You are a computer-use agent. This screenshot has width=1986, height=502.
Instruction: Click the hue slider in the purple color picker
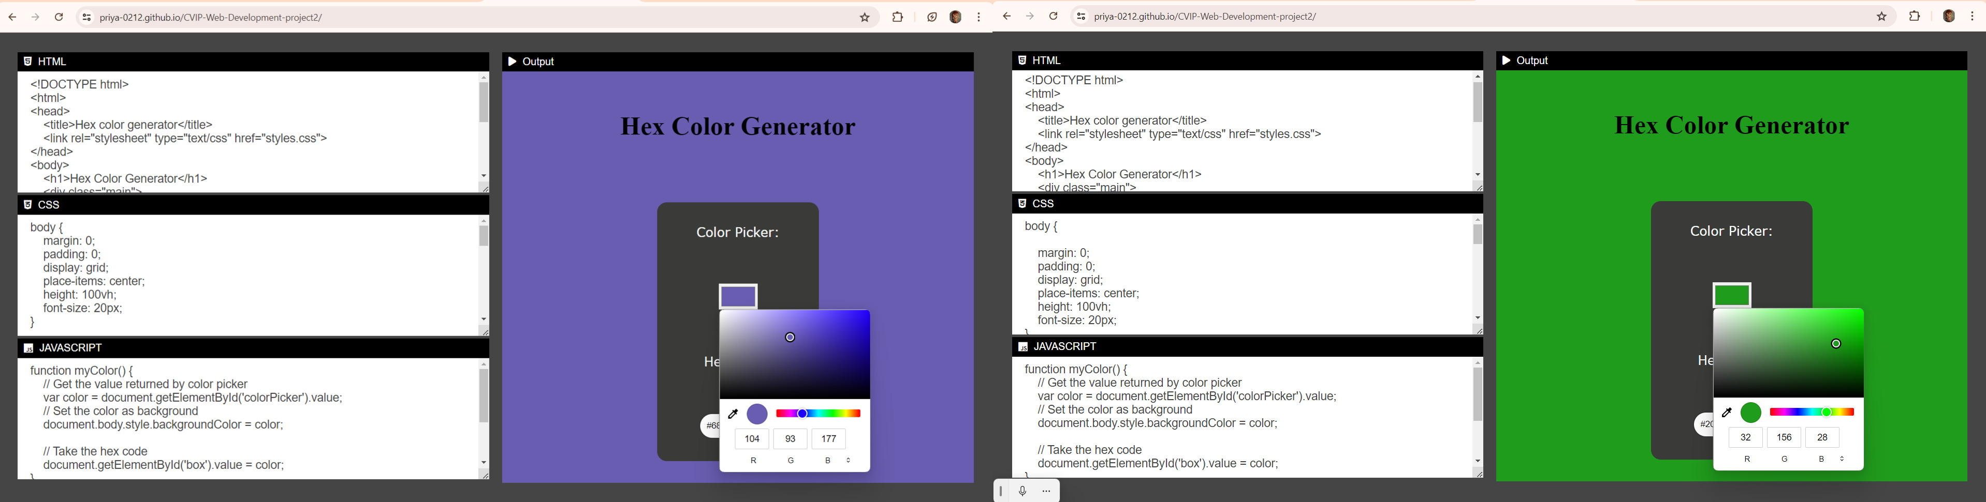[818, 414]
